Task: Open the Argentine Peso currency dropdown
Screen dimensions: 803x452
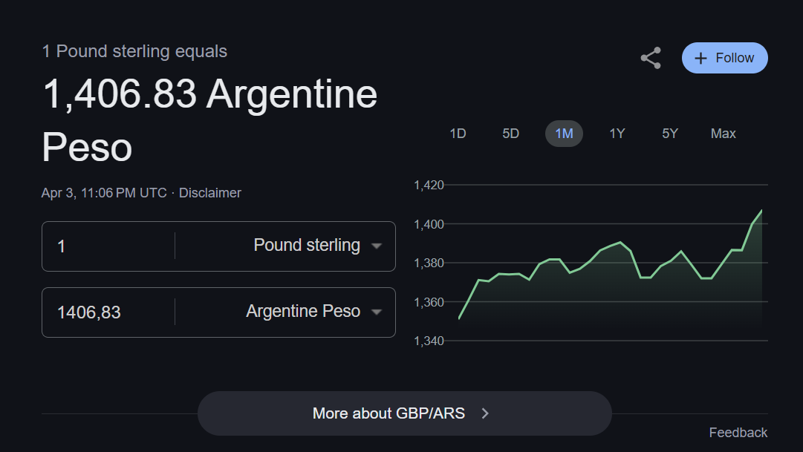Action: coord(377,312)
